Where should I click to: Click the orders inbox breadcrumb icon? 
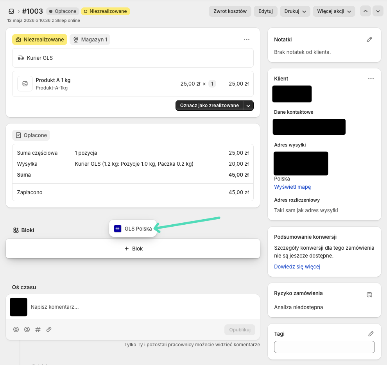[11, 11]
